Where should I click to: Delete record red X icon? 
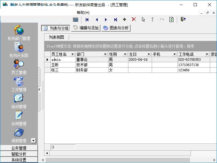pyautogui.click(x=134, y=19)
